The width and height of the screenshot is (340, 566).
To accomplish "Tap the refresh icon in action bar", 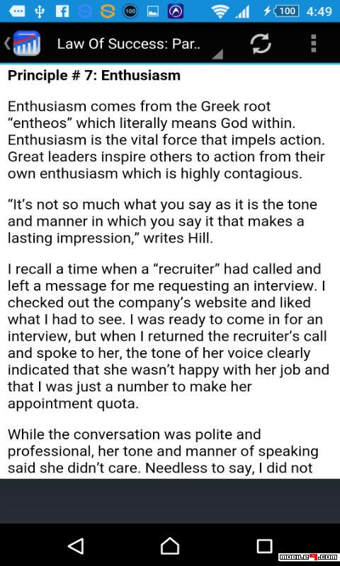I will point(261,43).
